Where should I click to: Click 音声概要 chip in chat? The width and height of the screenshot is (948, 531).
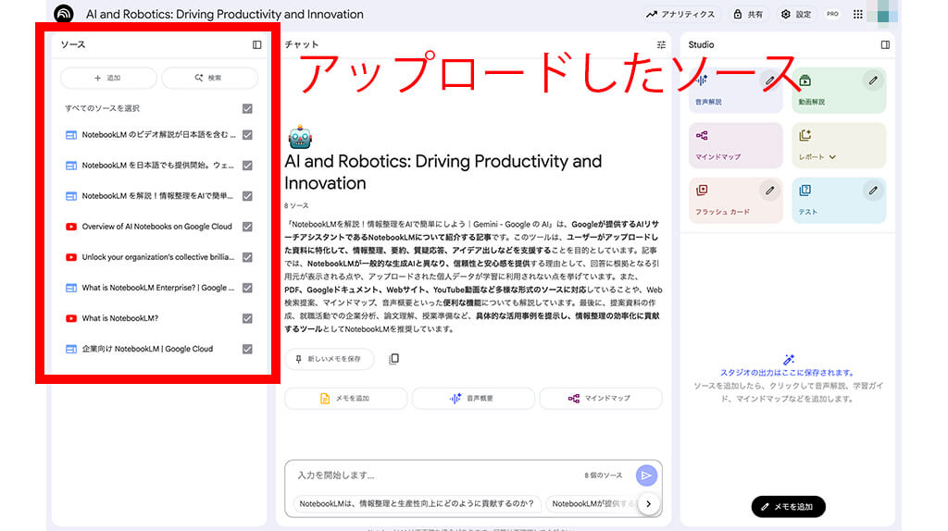(x=473, y=399)
